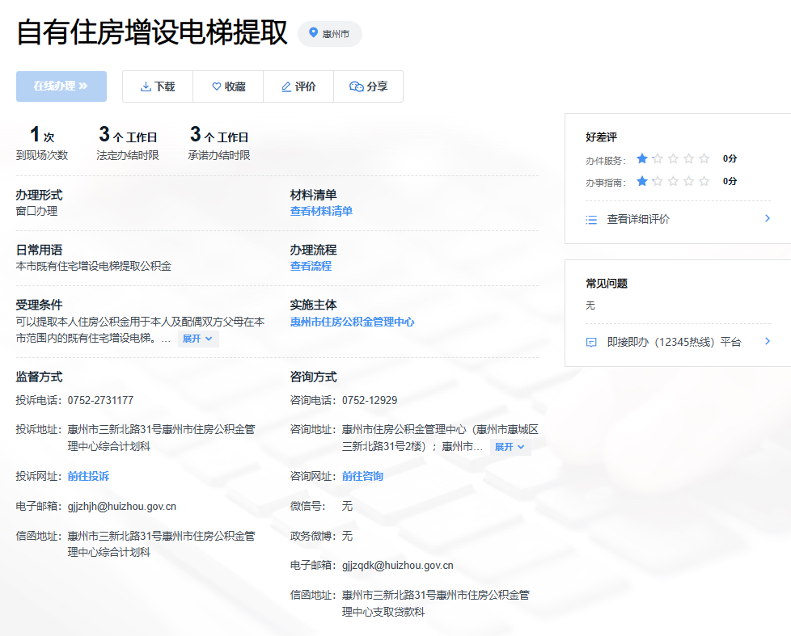This screenshot has width=791, height=636.
Task: Click the 评价 button
Action: 298,86
